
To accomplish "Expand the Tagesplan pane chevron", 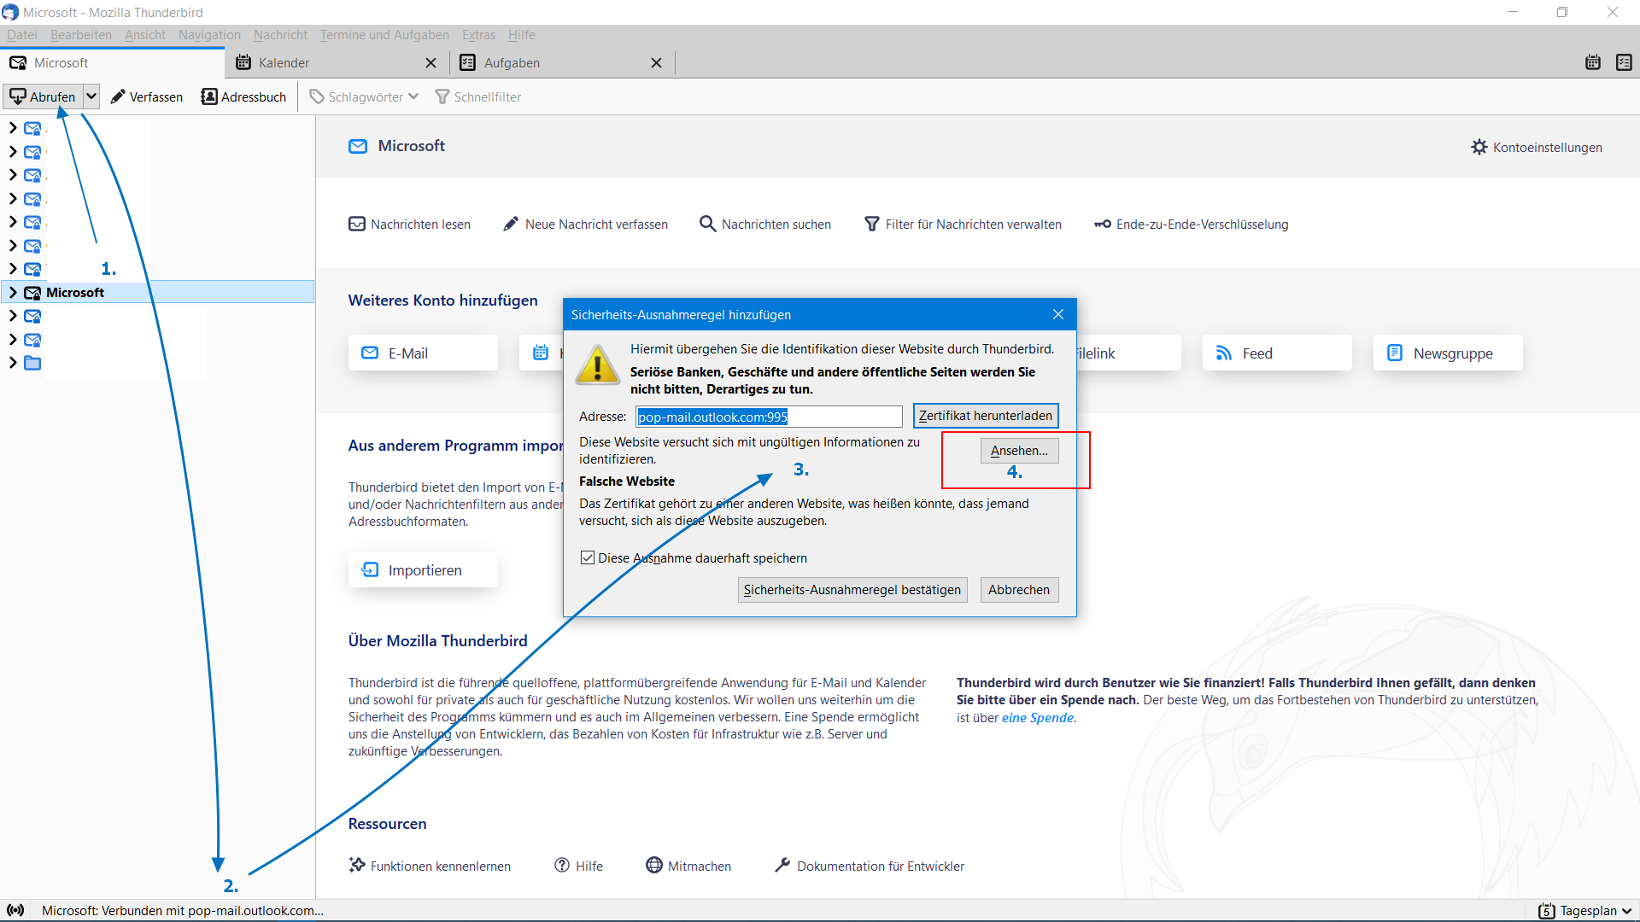I will [x=1626, y=911].
